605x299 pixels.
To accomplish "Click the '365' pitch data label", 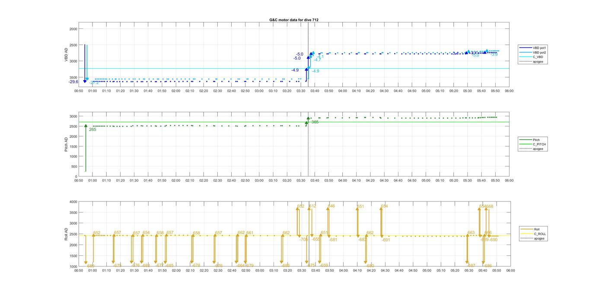I will pyautogui.click(x=315, y=122).
